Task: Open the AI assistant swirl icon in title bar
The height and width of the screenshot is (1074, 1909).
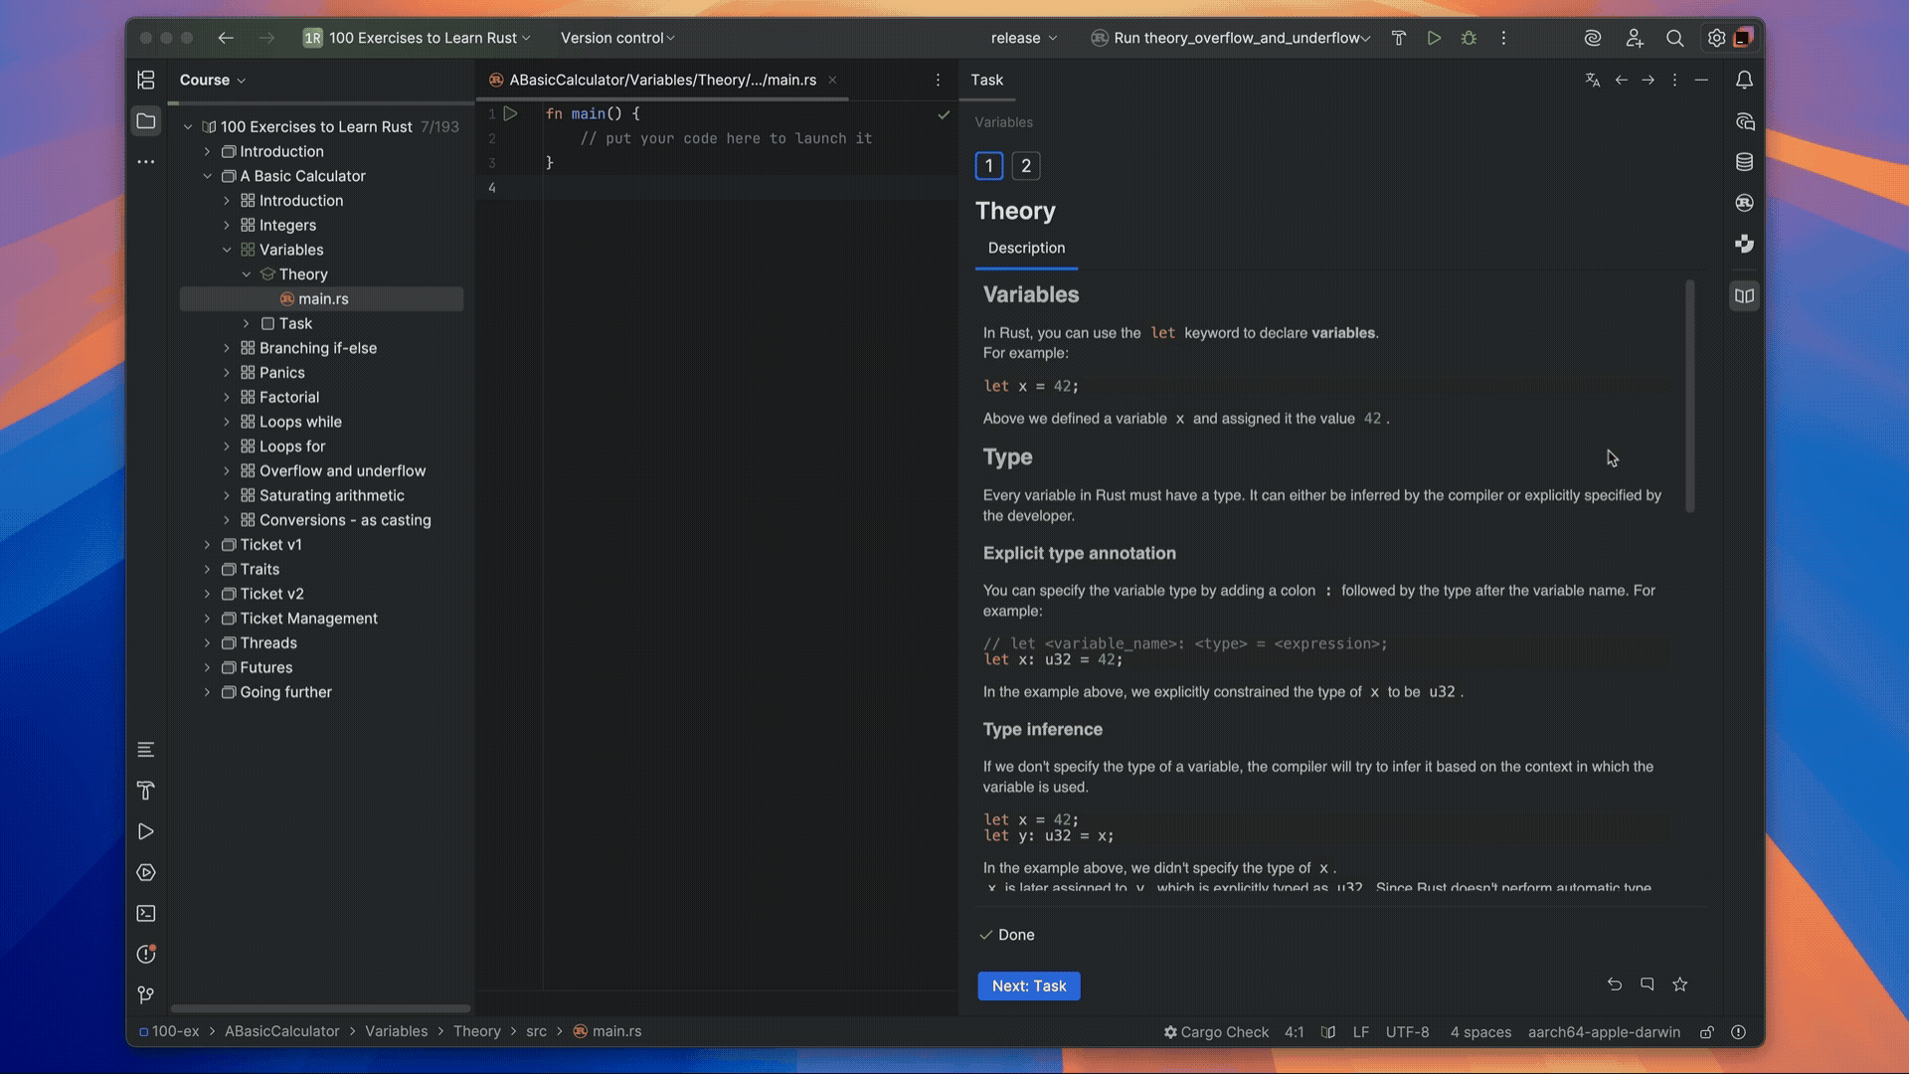Action: click(x=1593, y=38)
